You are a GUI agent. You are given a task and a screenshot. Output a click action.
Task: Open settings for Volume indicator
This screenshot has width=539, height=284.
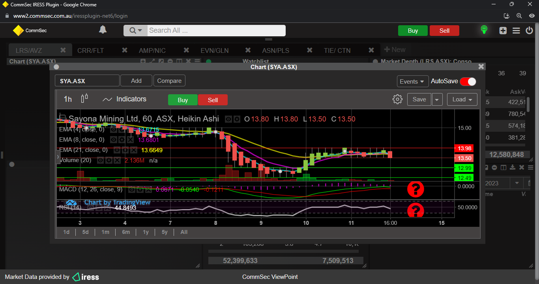point(109,161)
